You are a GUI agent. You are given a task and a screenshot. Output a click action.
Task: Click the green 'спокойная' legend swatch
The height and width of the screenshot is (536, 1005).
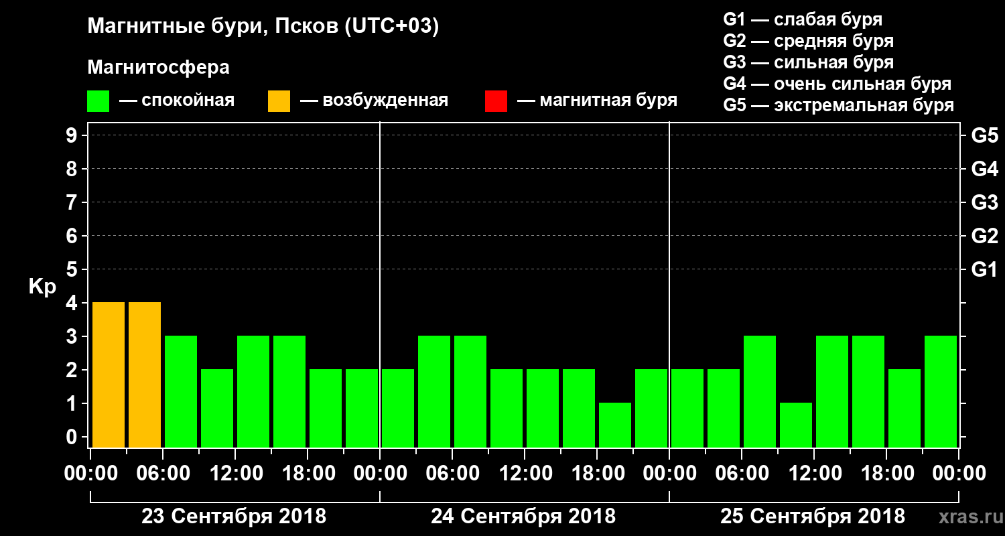coord(98,101)
